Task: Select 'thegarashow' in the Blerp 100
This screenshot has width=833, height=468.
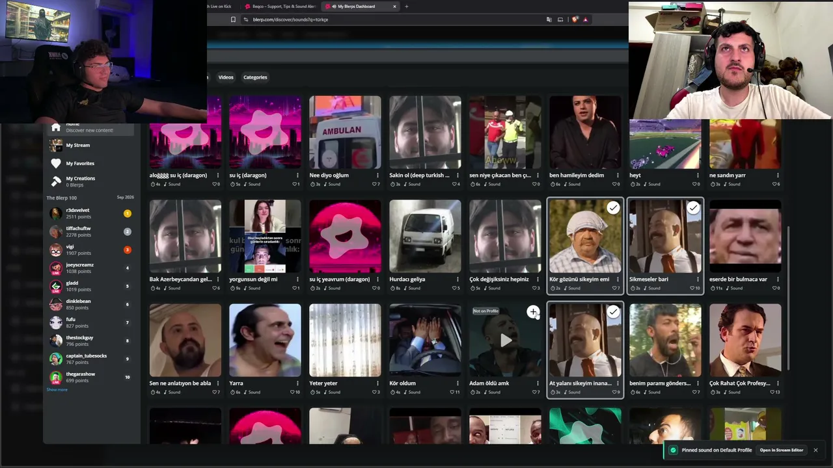Action: (x=91, y=377)
